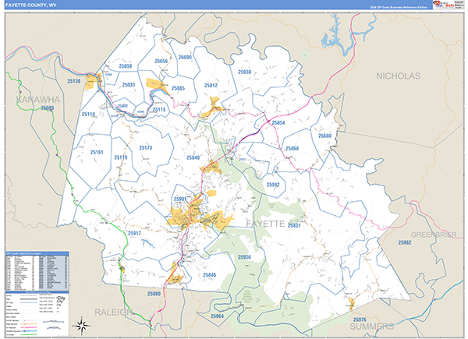Select the ZIP code label 25115
Screen dimensions: 468x339
click(159, 110)
